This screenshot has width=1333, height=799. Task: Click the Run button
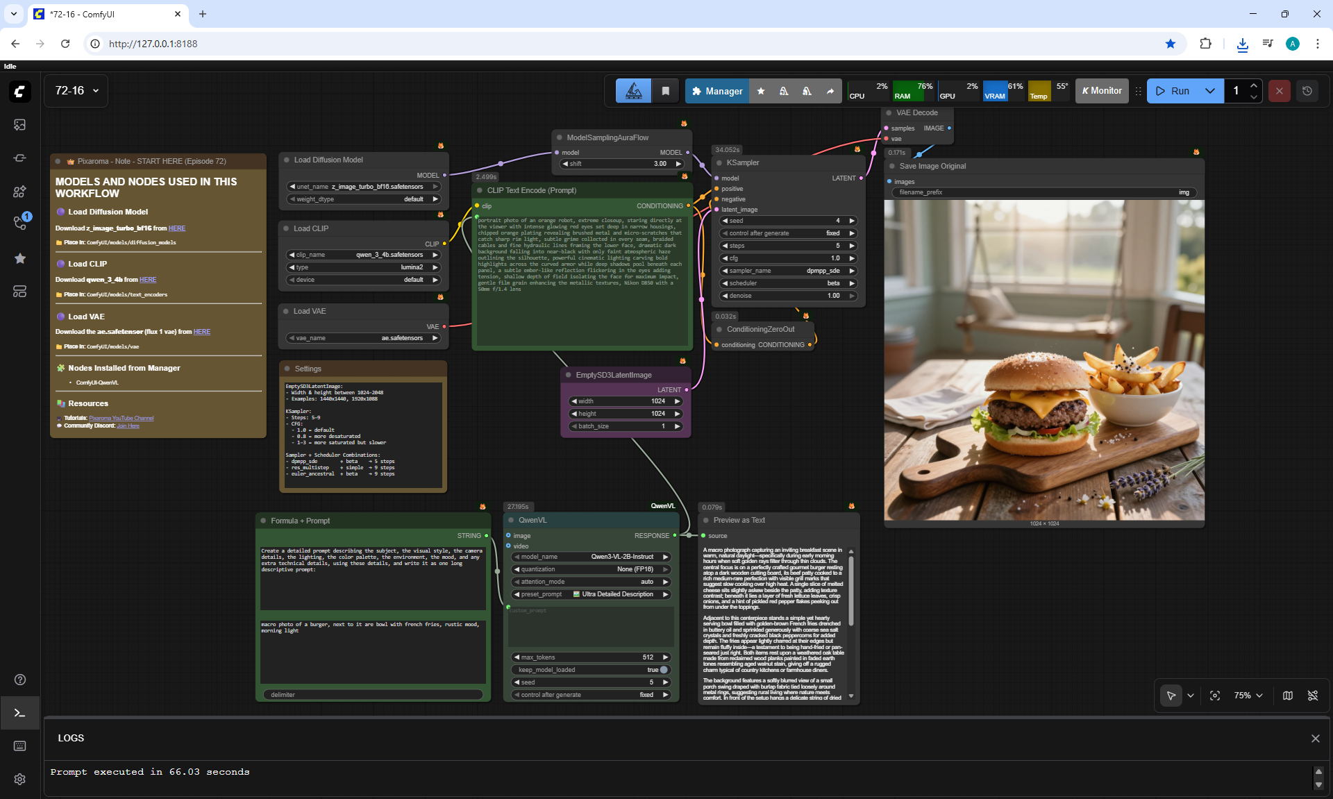coord(1173,91)
